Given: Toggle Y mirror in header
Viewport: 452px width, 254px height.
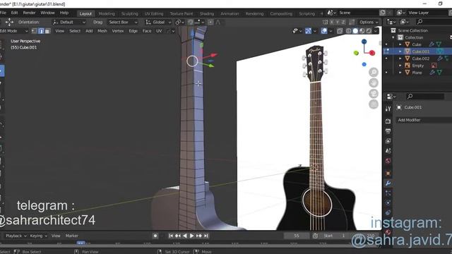Looking at the screenshot, I should (x=338, y=22).
